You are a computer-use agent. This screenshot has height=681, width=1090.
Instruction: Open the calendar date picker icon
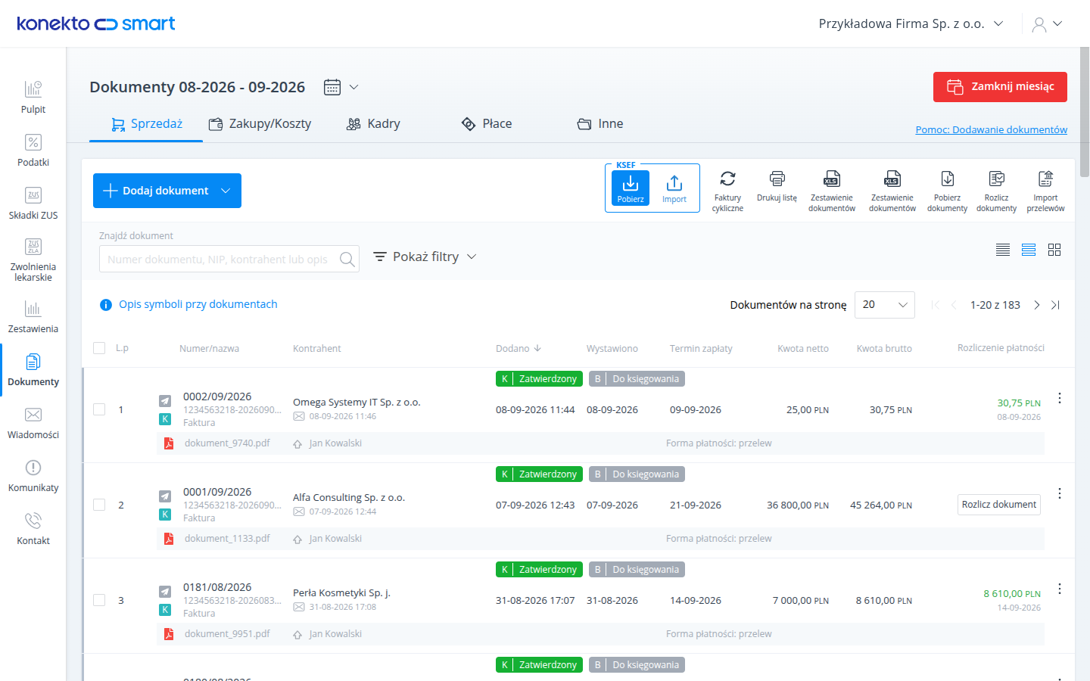332,87
